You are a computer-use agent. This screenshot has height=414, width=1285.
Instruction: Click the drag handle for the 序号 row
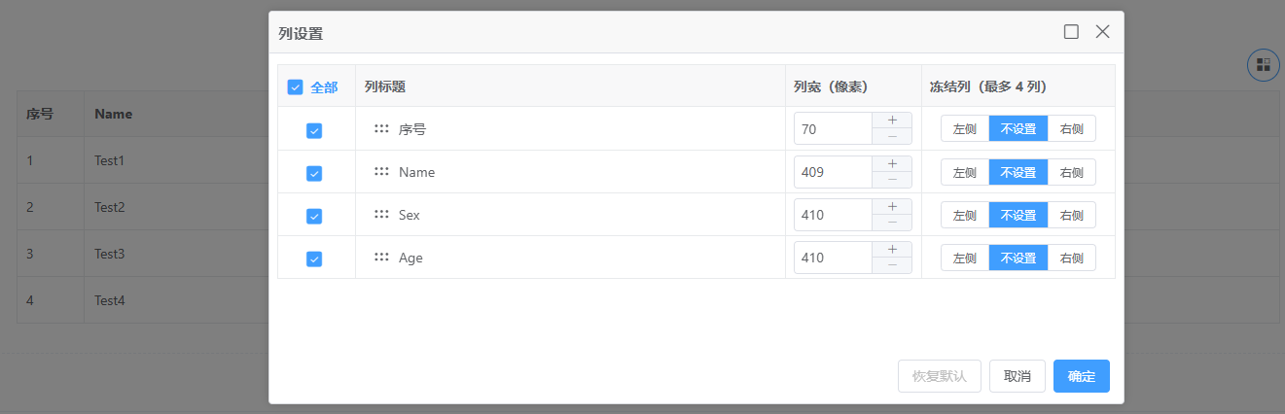point(381,128)
